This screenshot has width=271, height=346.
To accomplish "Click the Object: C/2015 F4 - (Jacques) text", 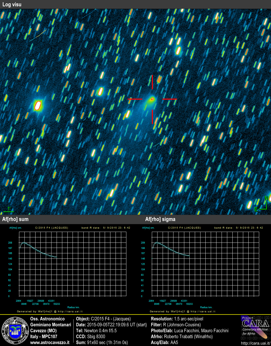I will point(103,319).
